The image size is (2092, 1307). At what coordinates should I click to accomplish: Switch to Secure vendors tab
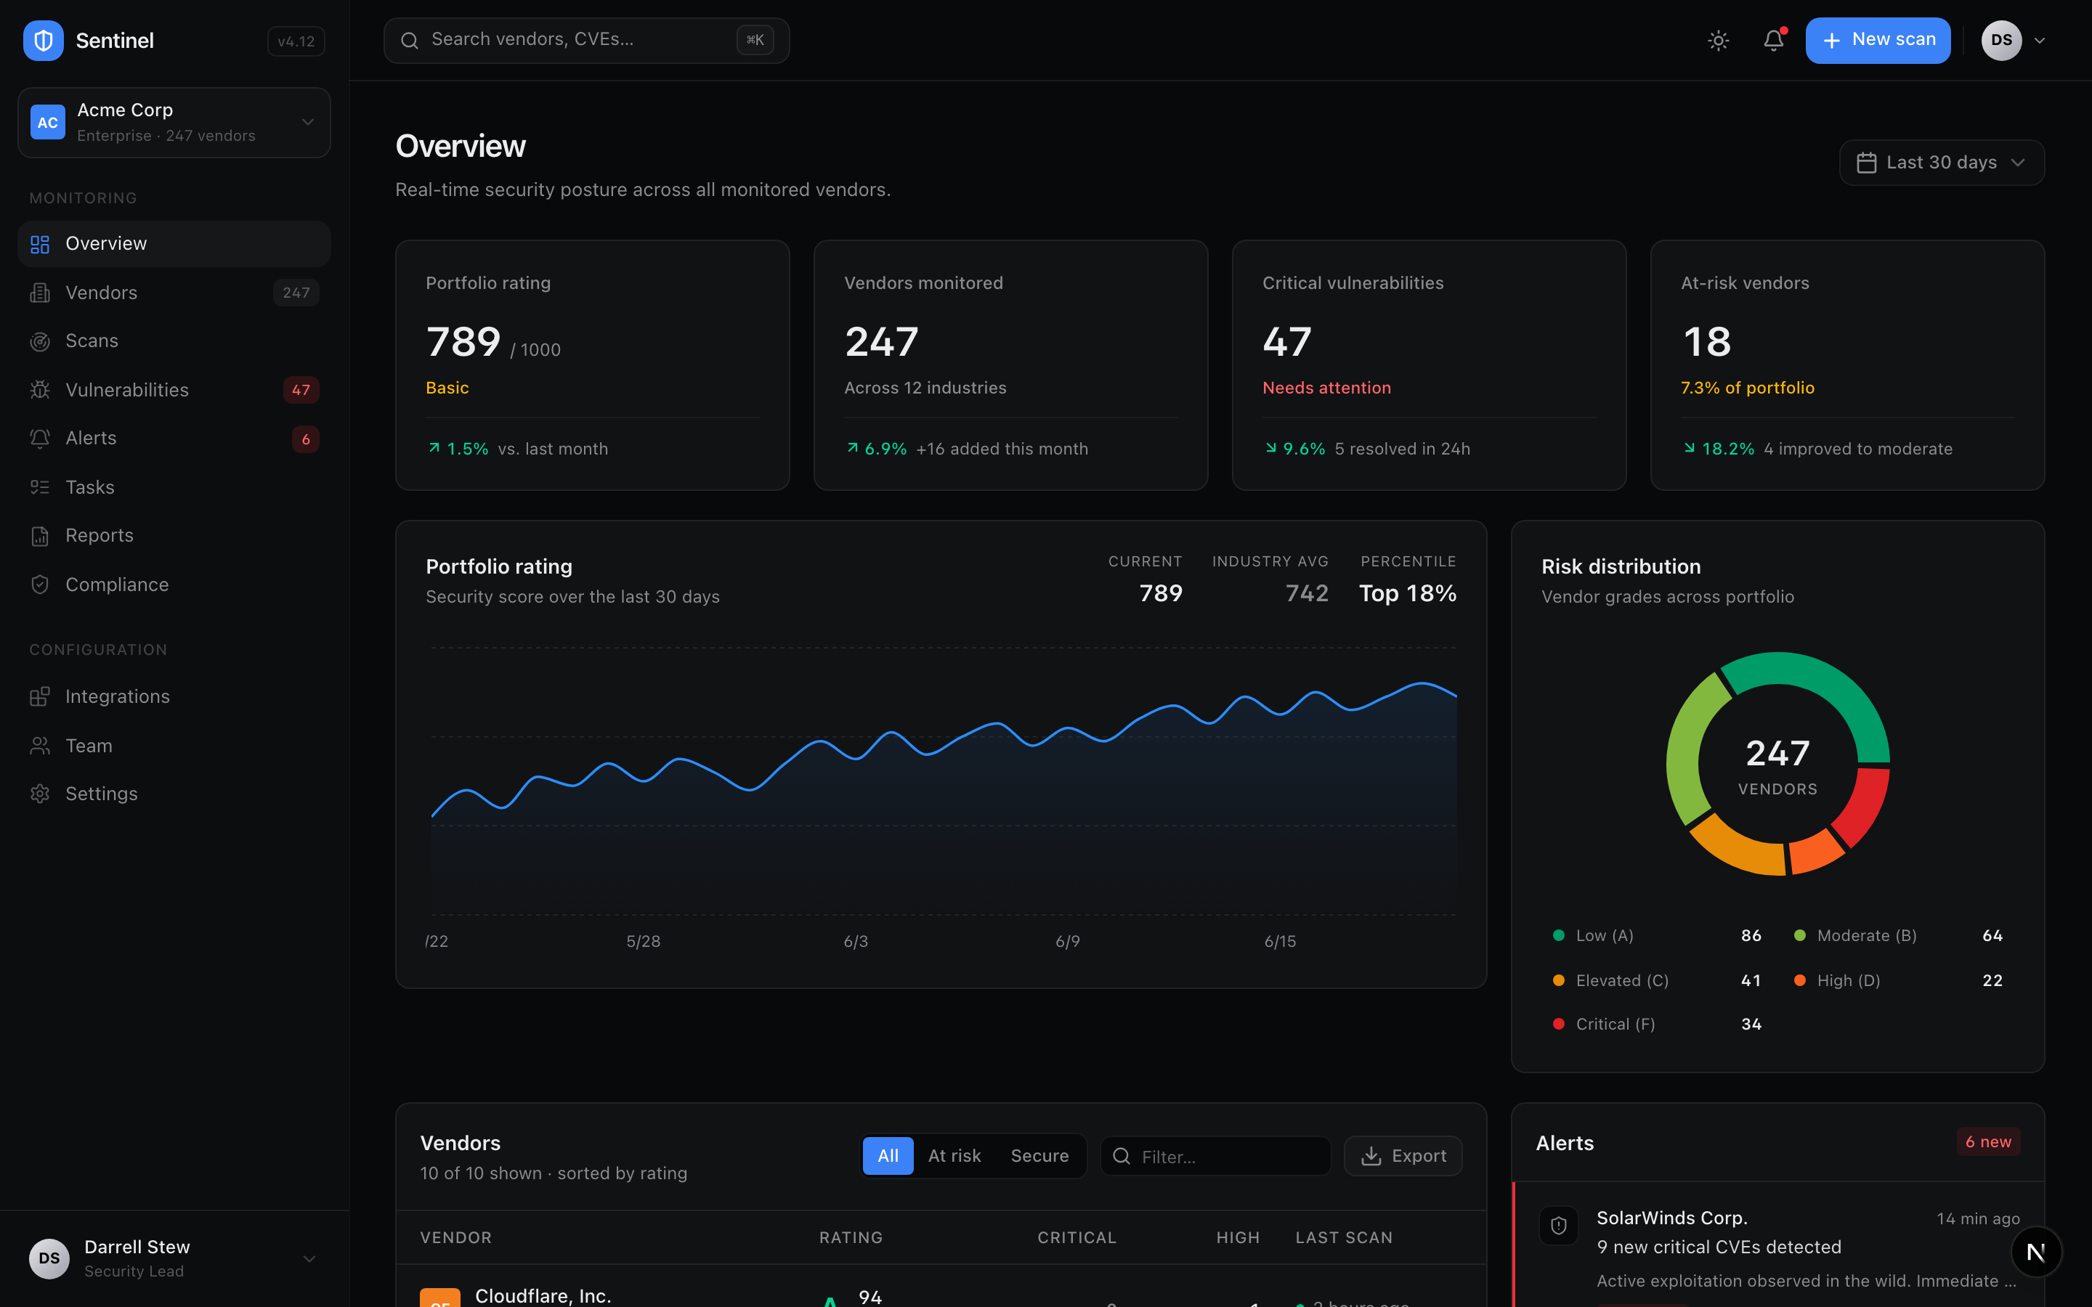tap(1040, 1157)
